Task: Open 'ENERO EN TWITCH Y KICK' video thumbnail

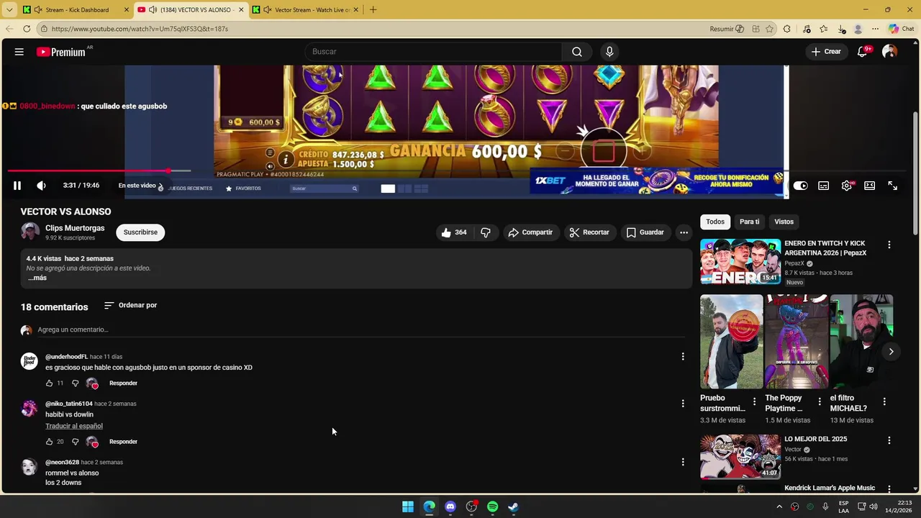Action: point(740,262)
